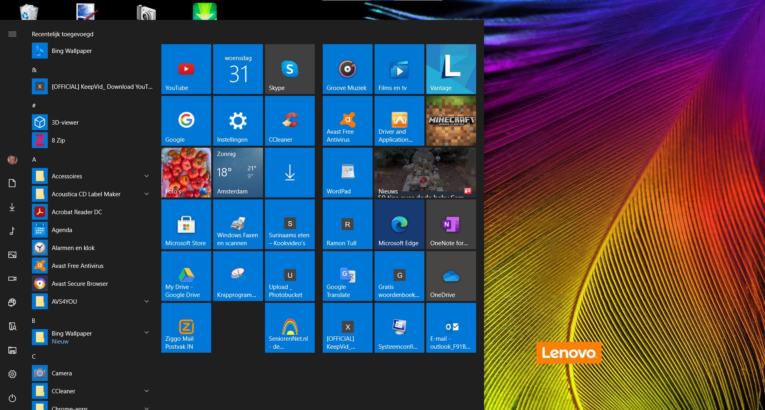This screenshot has width=765, height=410.
Task: Open the YouTube tile
Action: pyautogui.click(x=186, y=69)
